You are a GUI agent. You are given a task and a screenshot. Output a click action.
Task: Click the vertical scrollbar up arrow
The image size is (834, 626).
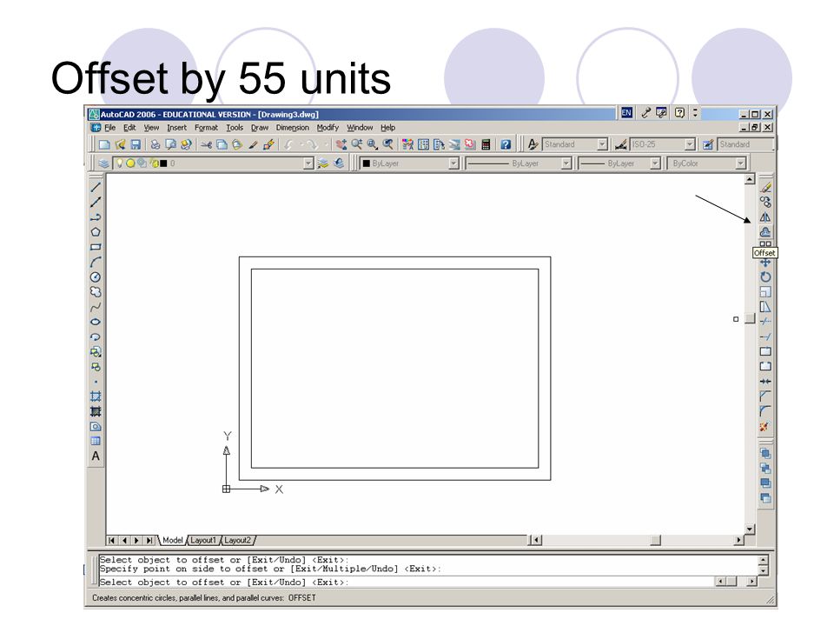750,179
